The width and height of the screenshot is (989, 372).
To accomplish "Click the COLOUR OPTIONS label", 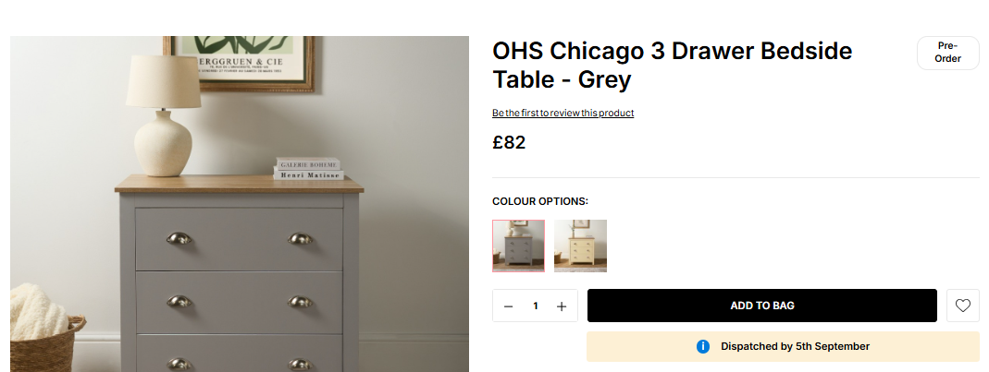I will [x=540, y=201].
